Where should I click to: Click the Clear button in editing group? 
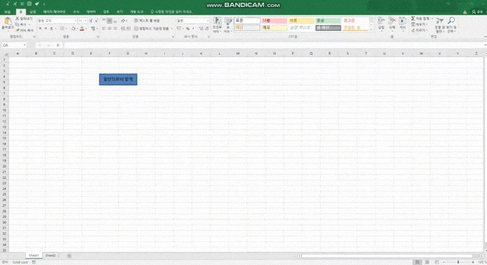(x=420, y=30)
